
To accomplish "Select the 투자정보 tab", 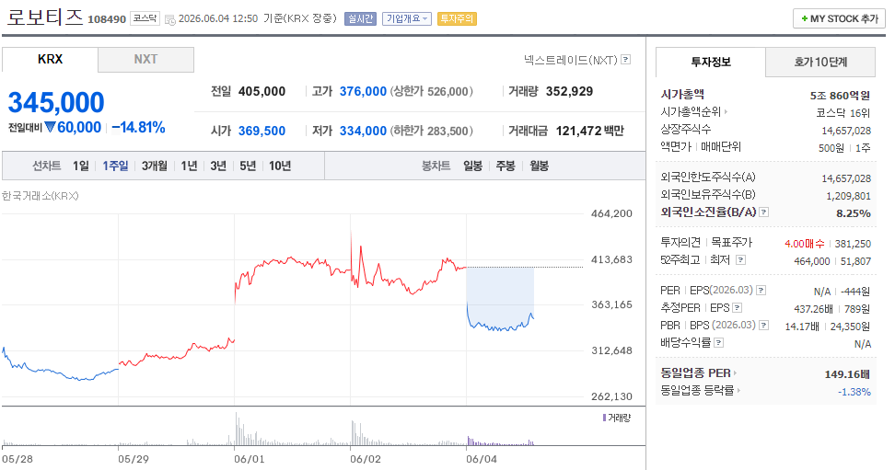I will point(711,63).
